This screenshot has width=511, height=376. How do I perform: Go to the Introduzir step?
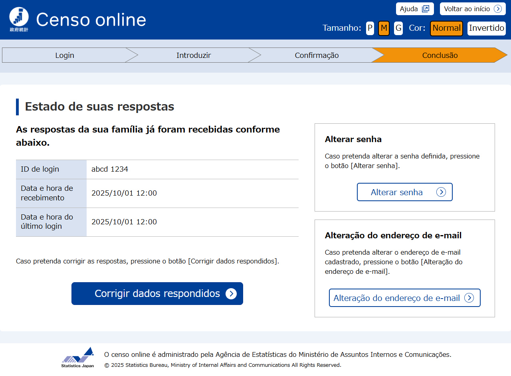tap(194, 55)
